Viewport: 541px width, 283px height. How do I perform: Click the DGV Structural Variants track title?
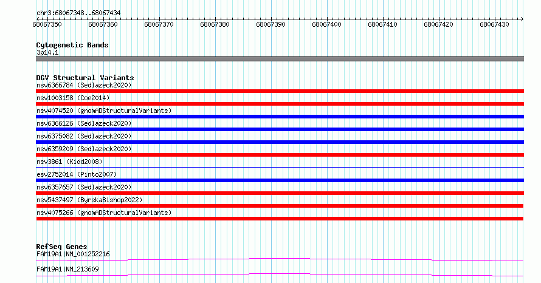(85, 78)
